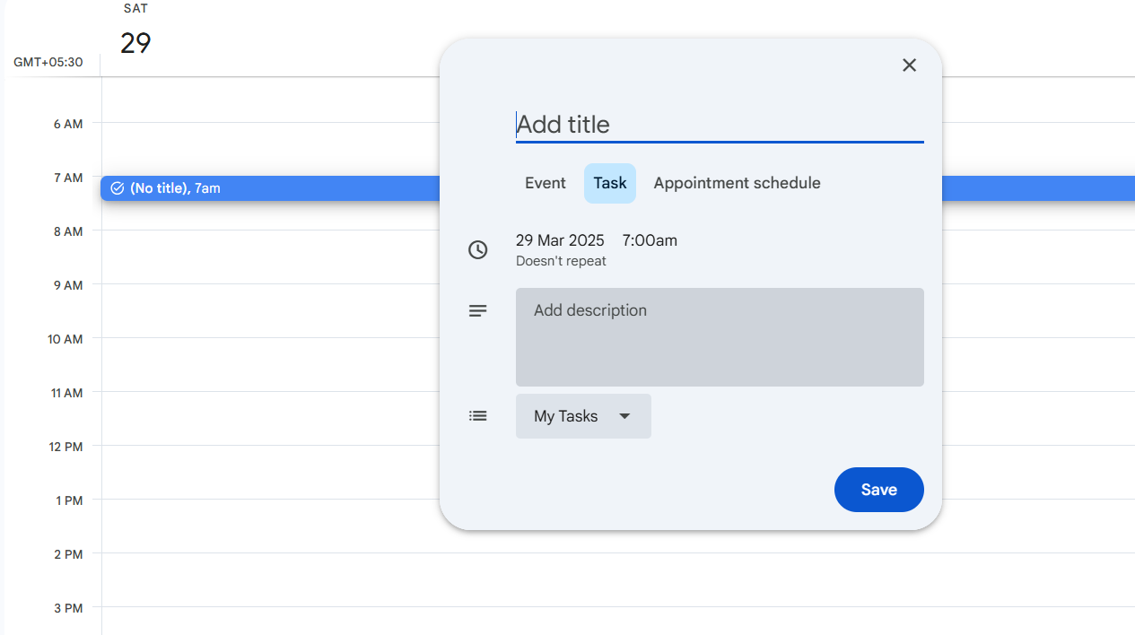Click the task list icon next to My Tasks
This screenshot has height=635, width=1135.
coord(478,415)
